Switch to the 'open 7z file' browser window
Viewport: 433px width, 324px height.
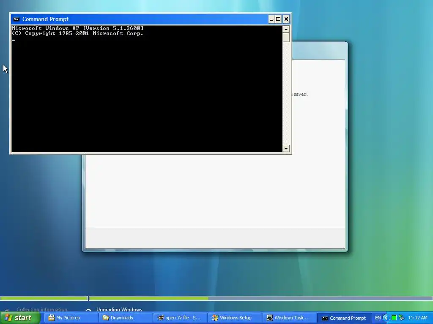pyautogui.click(x=180, y=318)
